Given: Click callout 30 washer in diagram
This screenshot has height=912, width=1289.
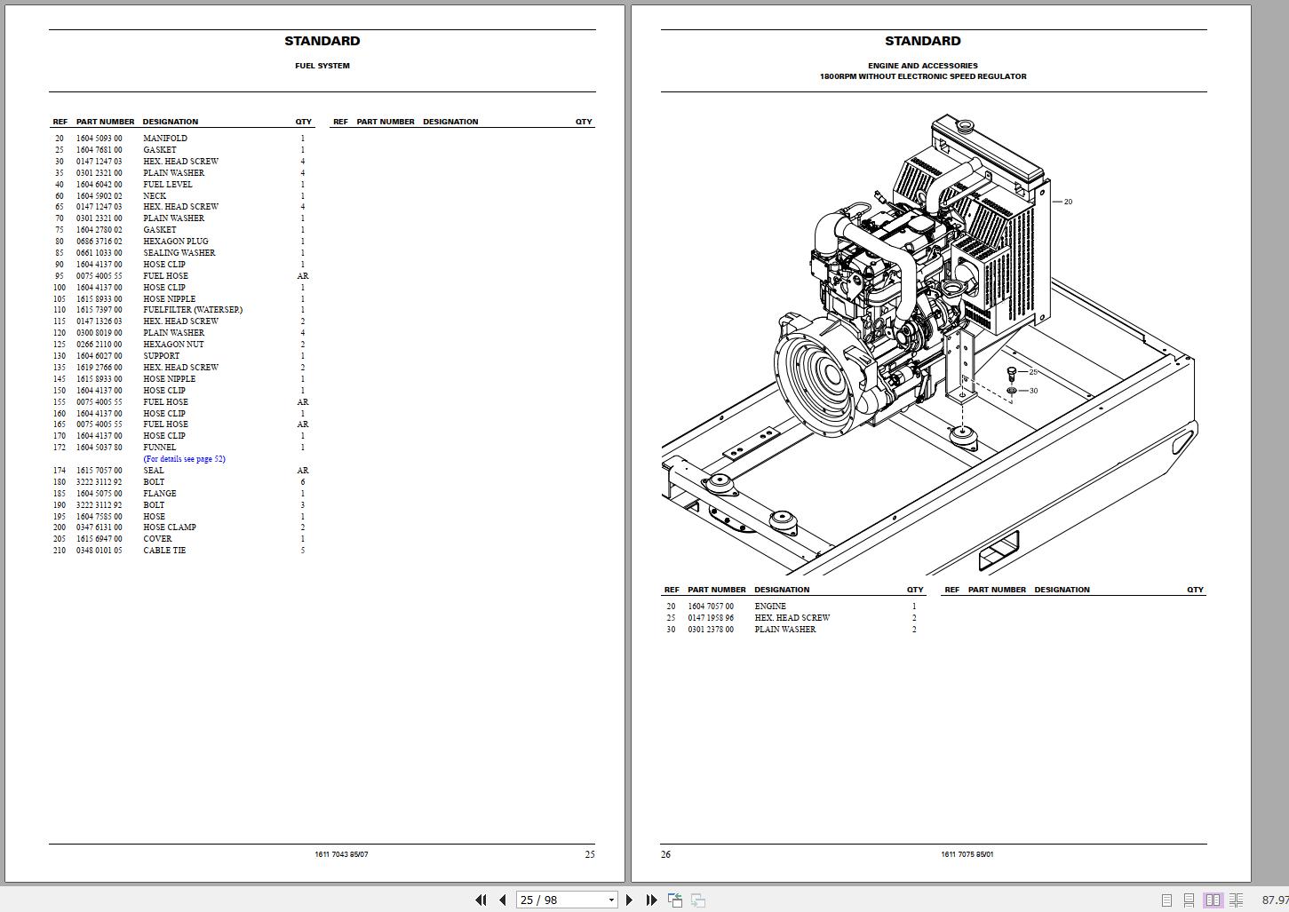Looking at the screenshot, I should (1033, 391).
